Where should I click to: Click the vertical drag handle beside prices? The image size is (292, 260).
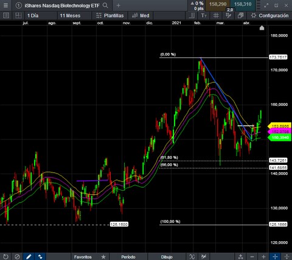259,5
